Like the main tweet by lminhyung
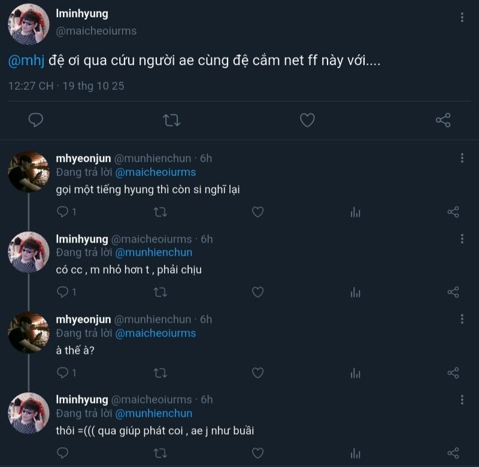 307,120
